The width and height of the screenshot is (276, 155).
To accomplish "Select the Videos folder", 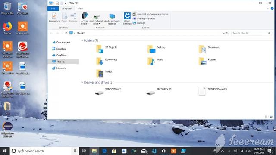I will (104, 73).
